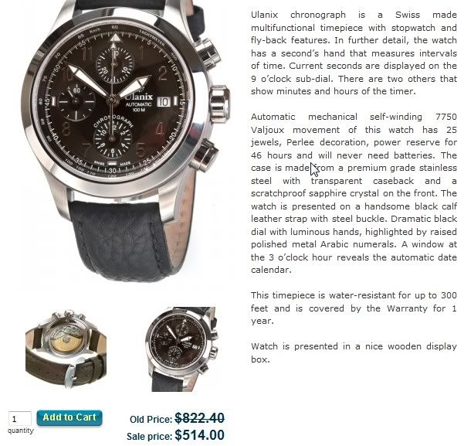Click the struck-through old price $822.40

pyautogui.click(x=199, y=418)
